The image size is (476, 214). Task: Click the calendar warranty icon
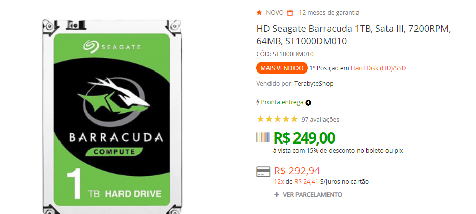click(290, 13)
